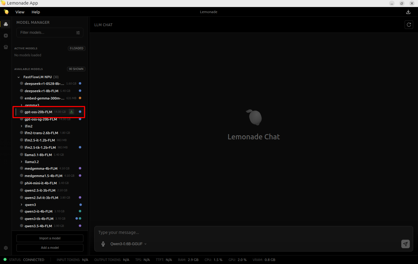Open the Help menu
The height and width of the screenshot is (264, 418).
[x=36, y=12]
